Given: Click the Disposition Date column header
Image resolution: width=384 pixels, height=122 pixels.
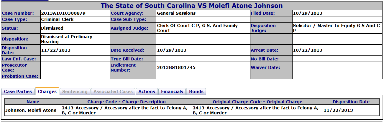Looking at the screenshot, I should pyautogui.click(x=351, y=102).
